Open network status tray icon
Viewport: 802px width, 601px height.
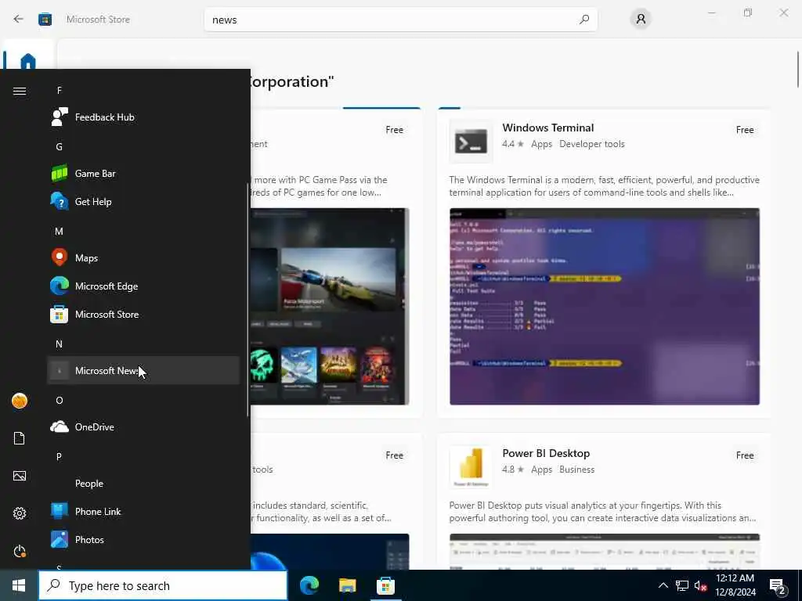pyautogui.click(x=682, y=585)
